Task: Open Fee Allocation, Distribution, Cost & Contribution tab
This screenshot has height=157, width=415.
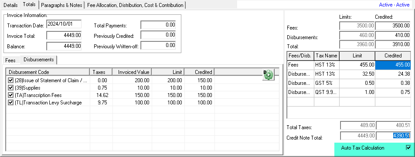Action: tap(135, 5)
